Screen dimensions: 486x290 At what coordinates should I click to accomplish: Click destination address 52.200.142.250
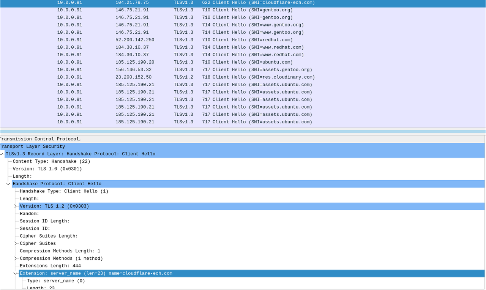(x=135, y=40)
